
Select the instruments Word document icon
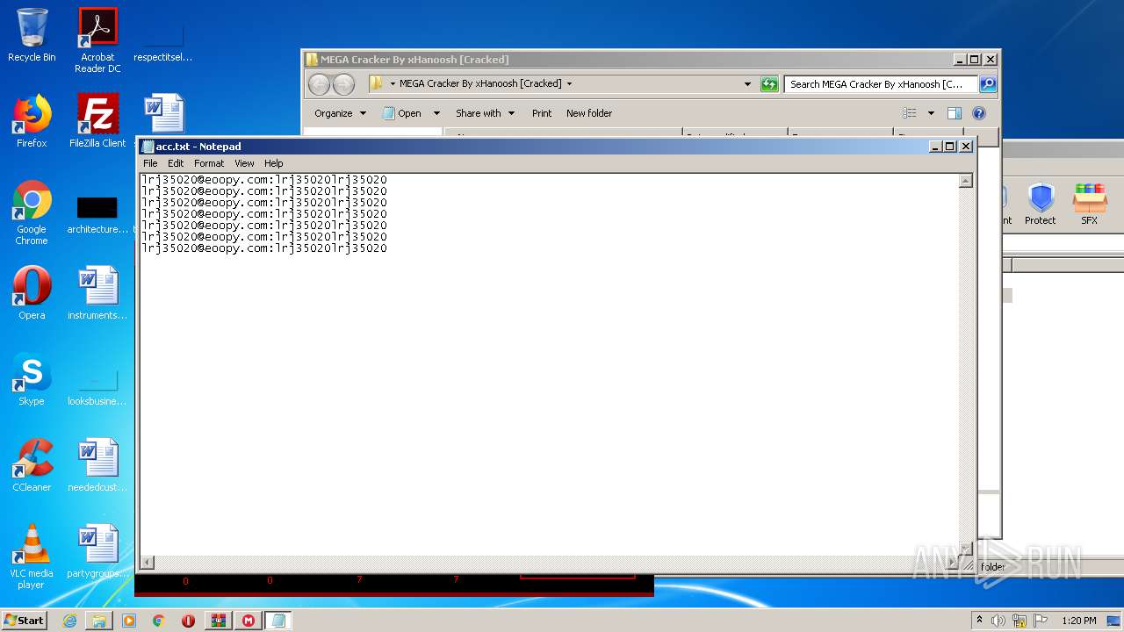97,293
